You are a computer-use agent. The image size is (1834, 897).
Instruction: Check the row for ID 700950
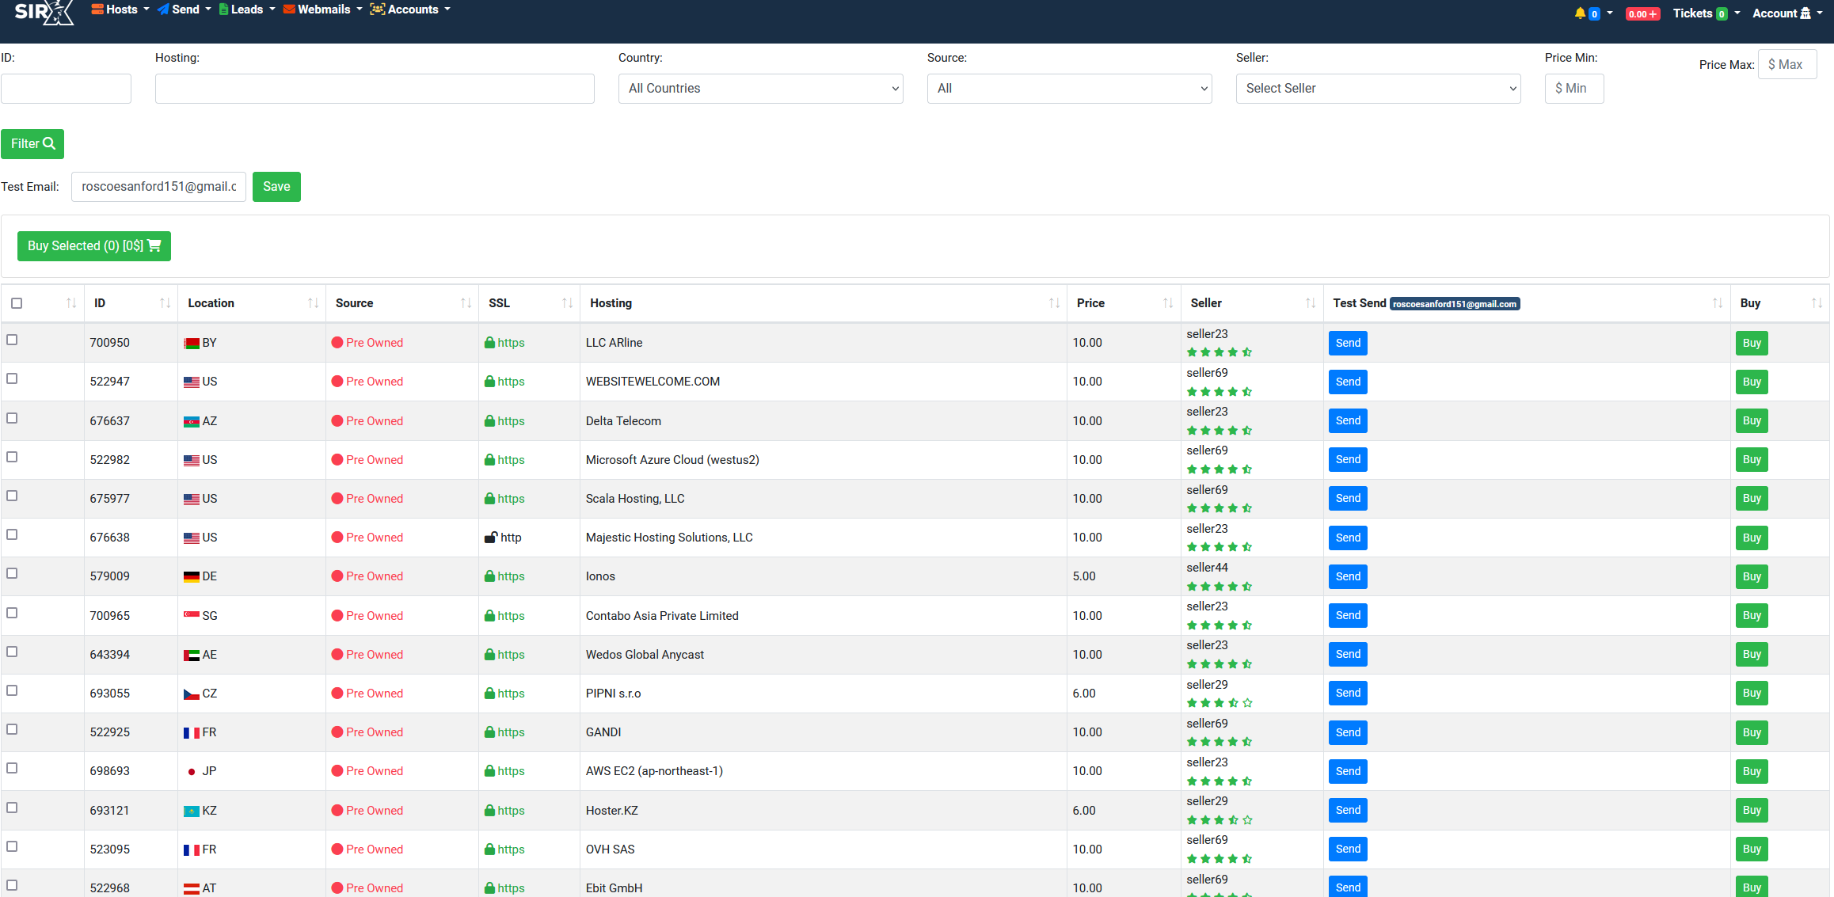coord(12,340)
